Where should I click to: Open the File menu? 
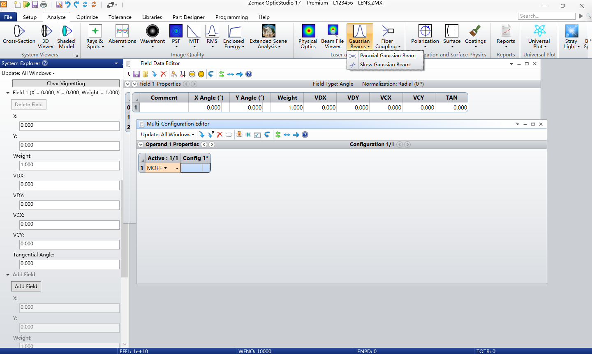pyautogui.click(x=8, y=17)
